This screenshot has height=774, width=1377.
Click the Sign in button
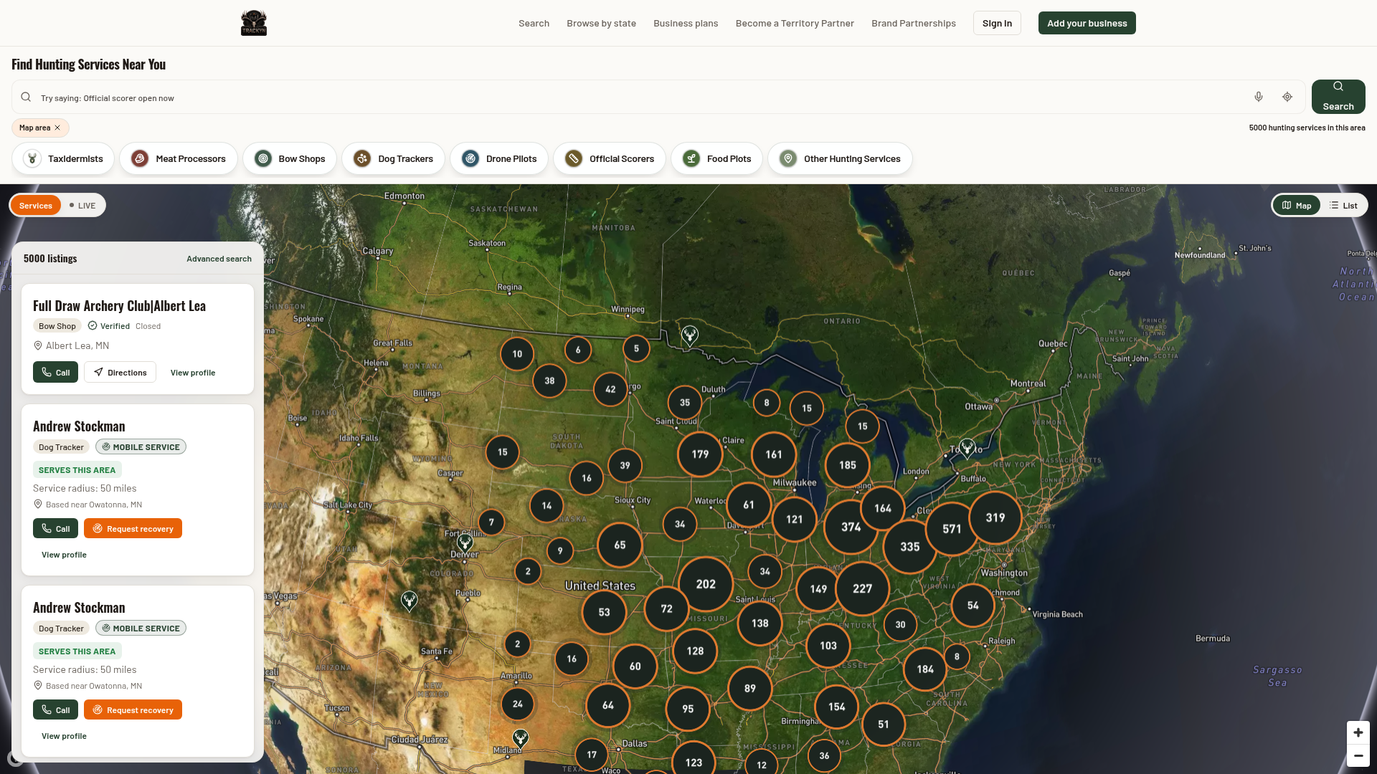pos(997,23)
